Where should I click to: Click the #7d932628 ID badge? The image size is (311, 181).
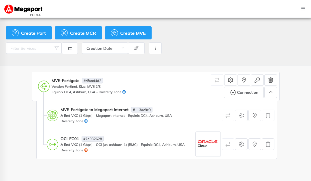point(93,139)
